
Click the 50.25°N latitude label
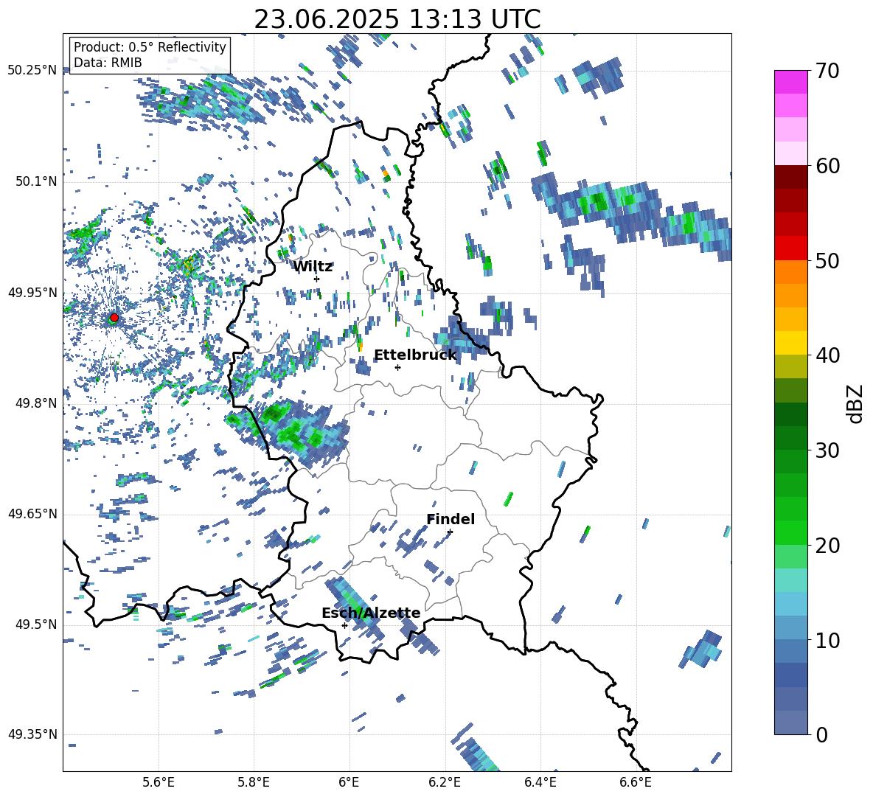32,71
